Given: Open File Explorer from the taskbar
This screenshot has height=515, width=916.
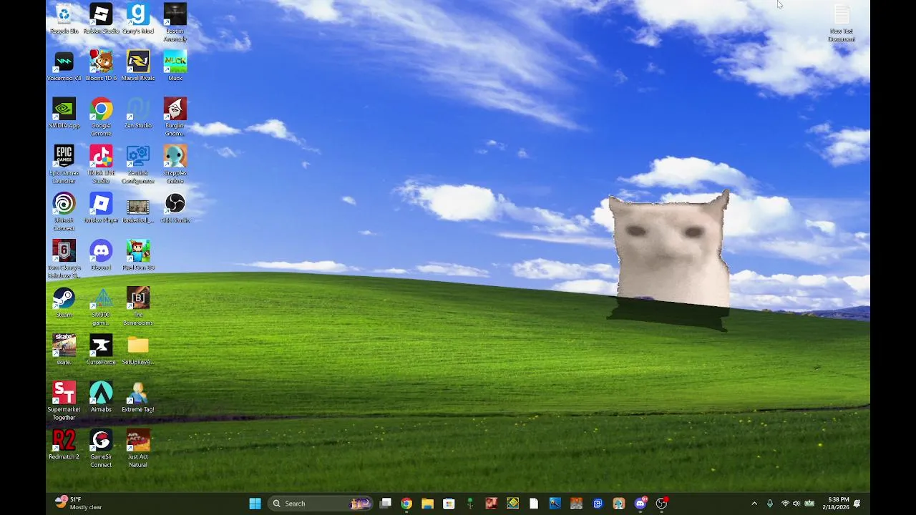Looking at the screenshot, I should tap(427, 504).
